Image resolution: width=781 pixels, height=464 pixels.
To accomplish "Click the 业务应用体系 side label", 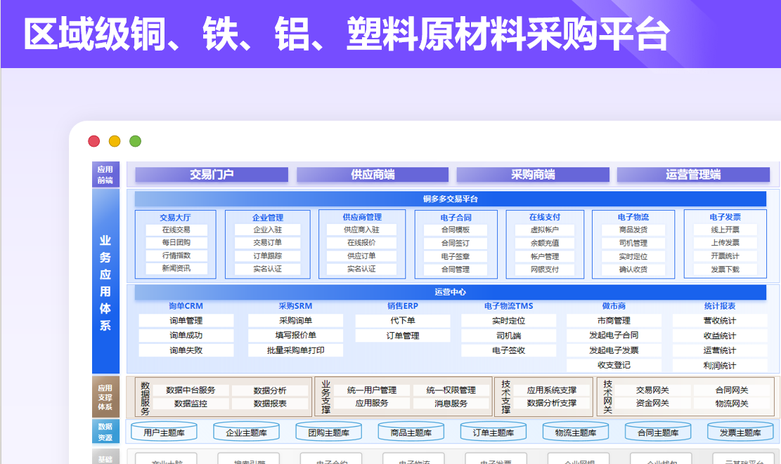I will tap(105, 281).
